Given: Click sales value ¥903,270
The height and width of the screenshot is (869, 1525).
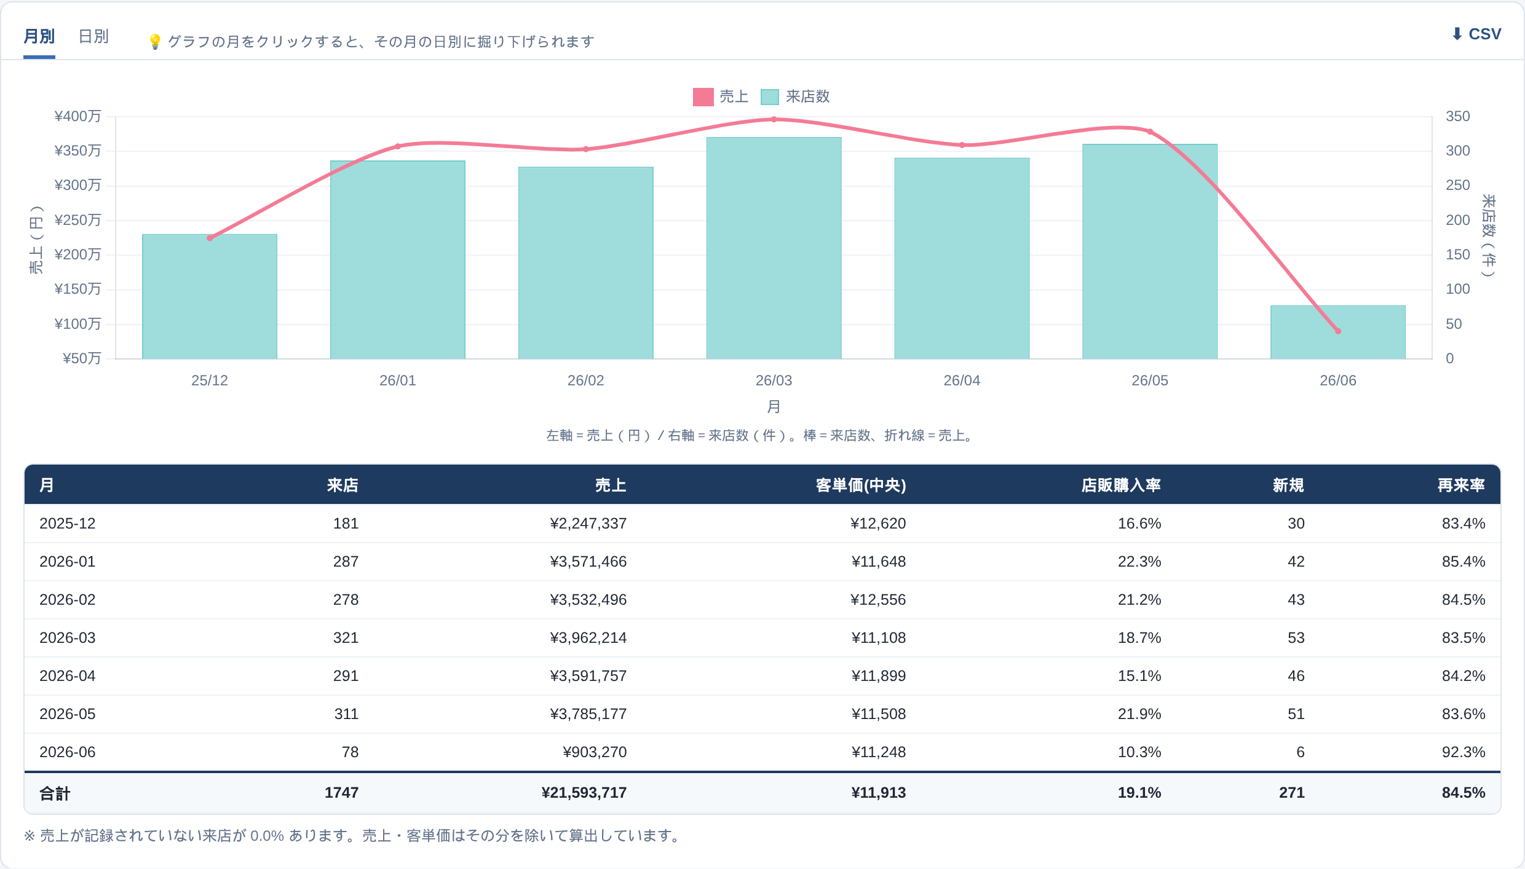Looking at the screenshot, I should point(595,752).
